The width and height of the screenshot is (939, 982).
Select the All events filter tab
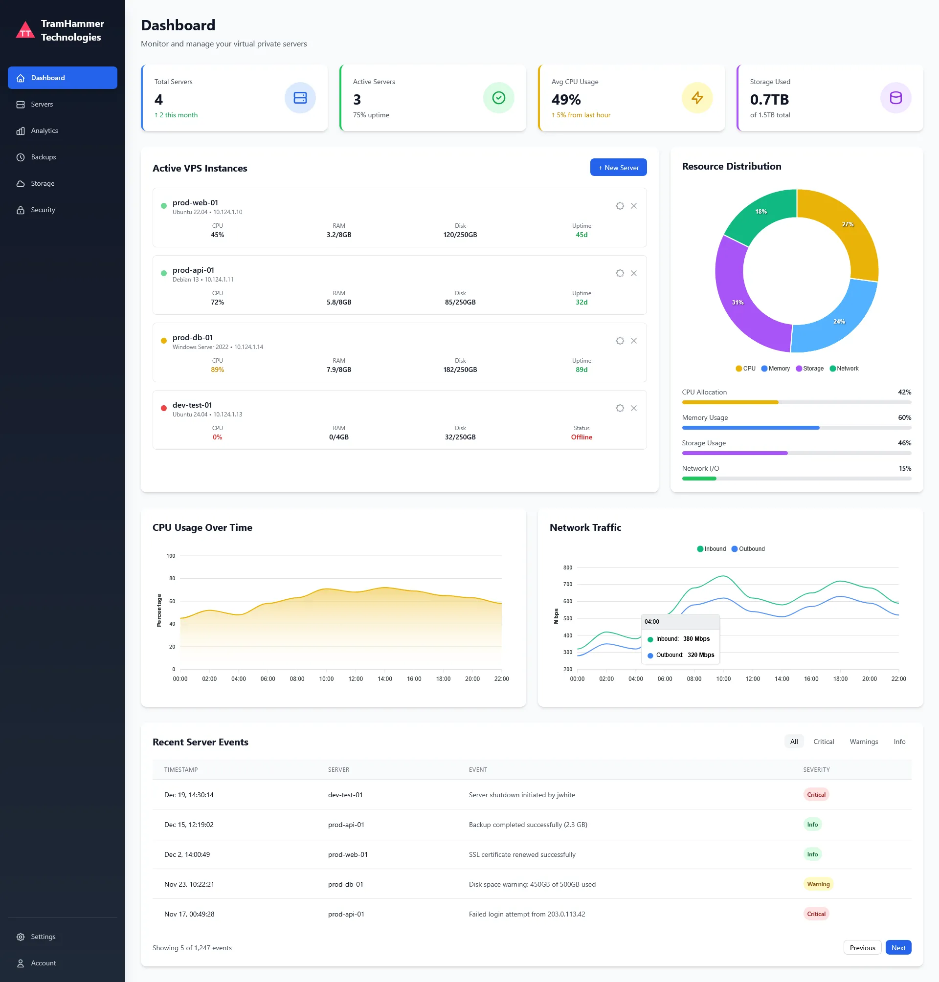pos(794,742)
